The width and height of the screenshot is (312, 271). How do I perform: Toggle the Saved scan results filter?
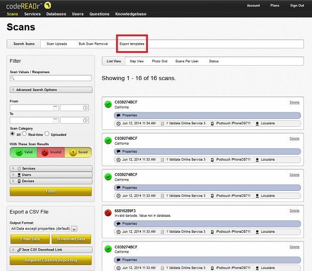(78, 152)
